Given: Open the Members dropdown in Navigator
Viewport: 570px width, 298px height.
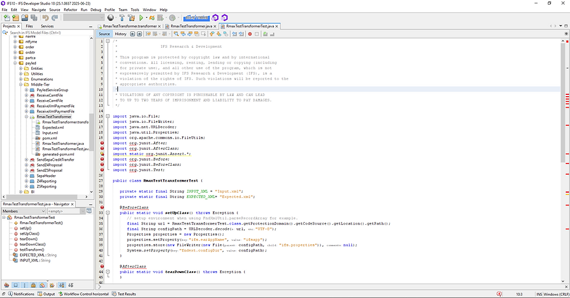Looking at the screenshot, I should click(x=24, y=211).
